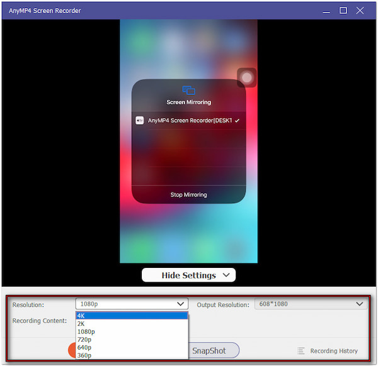The image size is (378, 366).
Task: Click the checkmark next to AnyMP4 device
Action: 237,121
